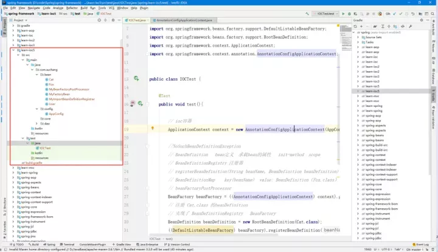Click learn-ioc5 breadcrumb in navigation bar
Screen dimensions: 438x252
click(x=47, y=13)
